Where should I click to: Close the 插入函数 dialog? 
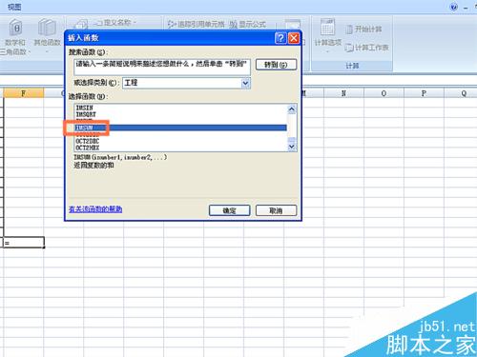294,38
